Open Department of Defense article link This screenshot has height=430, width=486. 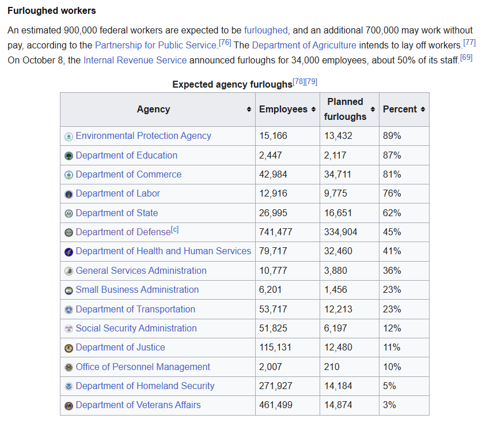click(x=123, y=232)
